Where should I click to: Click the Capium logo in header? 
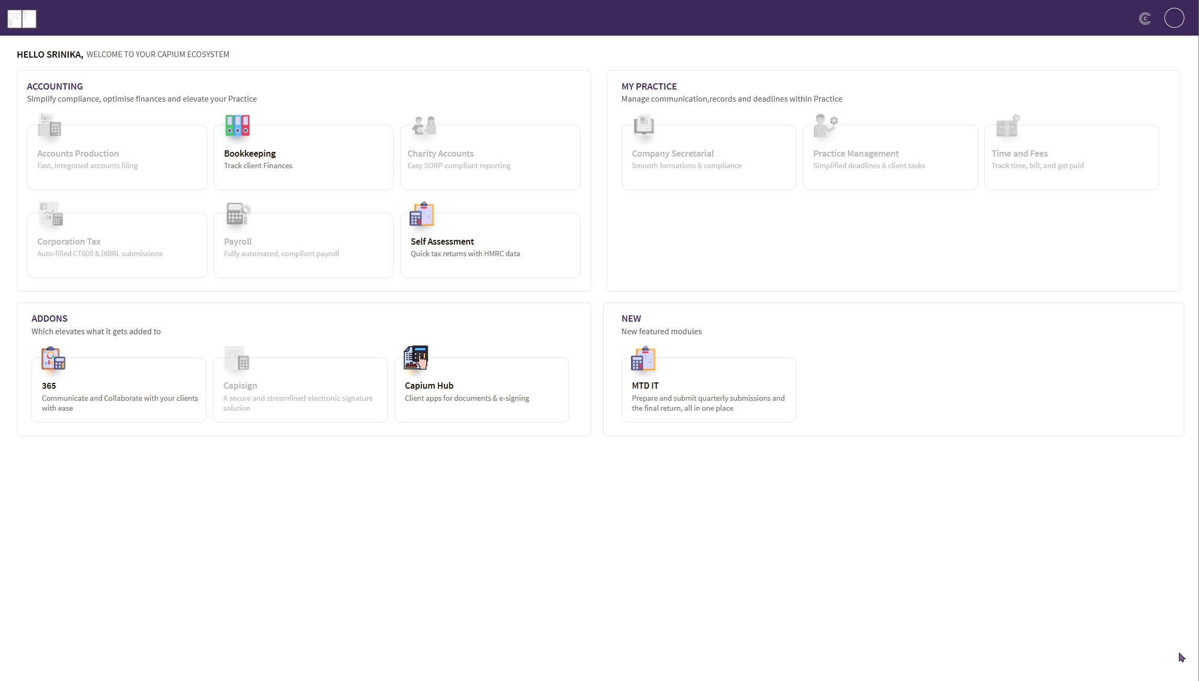22,19
